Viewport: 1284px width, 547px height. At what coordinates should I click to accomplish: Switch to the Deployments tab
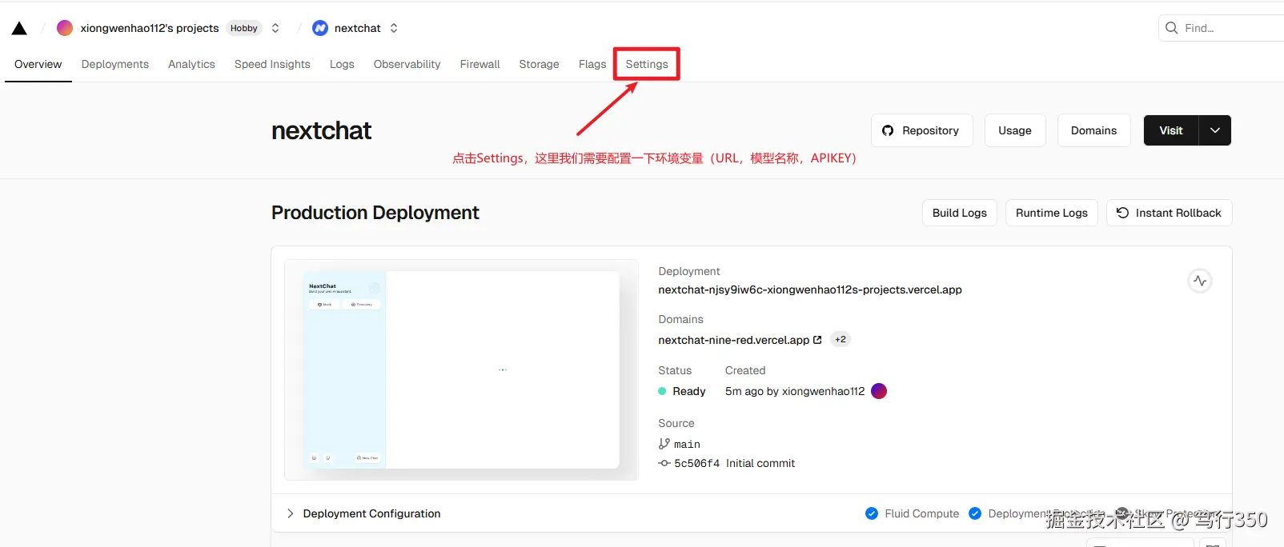click(x=115, y=64)
